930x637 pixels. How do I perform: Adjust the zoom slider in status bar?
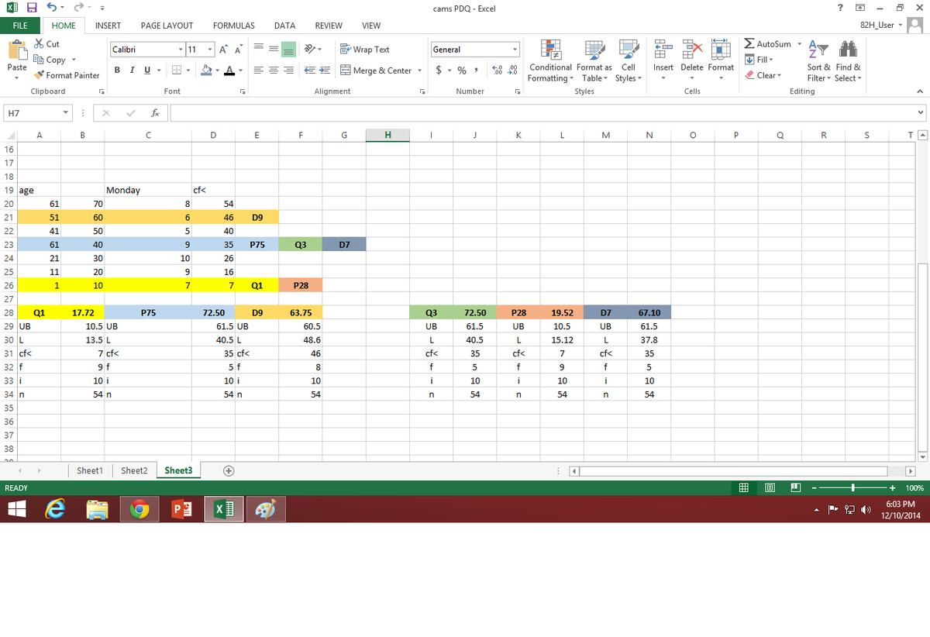point(852,488)
